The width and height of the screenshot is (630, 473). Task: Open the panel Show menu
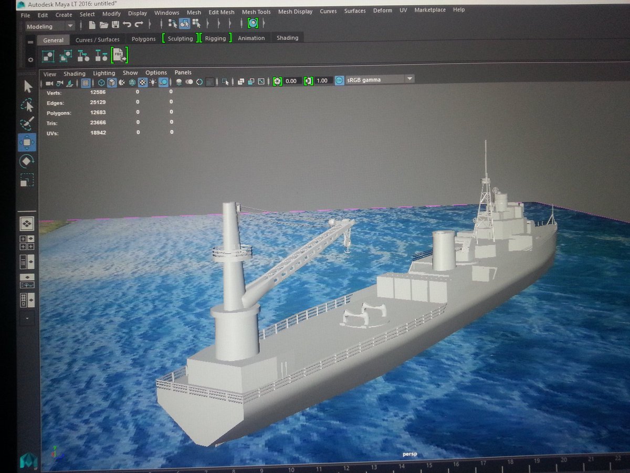click(x=130, y=73)
